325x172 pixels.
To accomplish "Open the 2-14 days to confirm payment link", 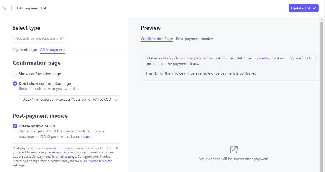I will coord(184,58).
